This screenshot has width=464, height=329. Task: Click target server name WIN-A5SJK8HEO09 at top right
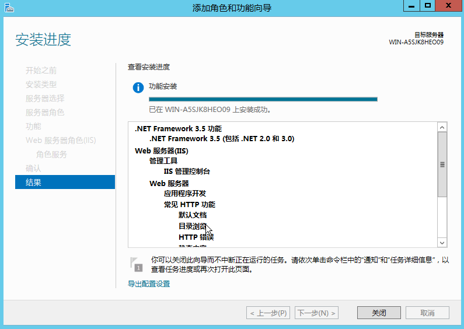[416, 42]
